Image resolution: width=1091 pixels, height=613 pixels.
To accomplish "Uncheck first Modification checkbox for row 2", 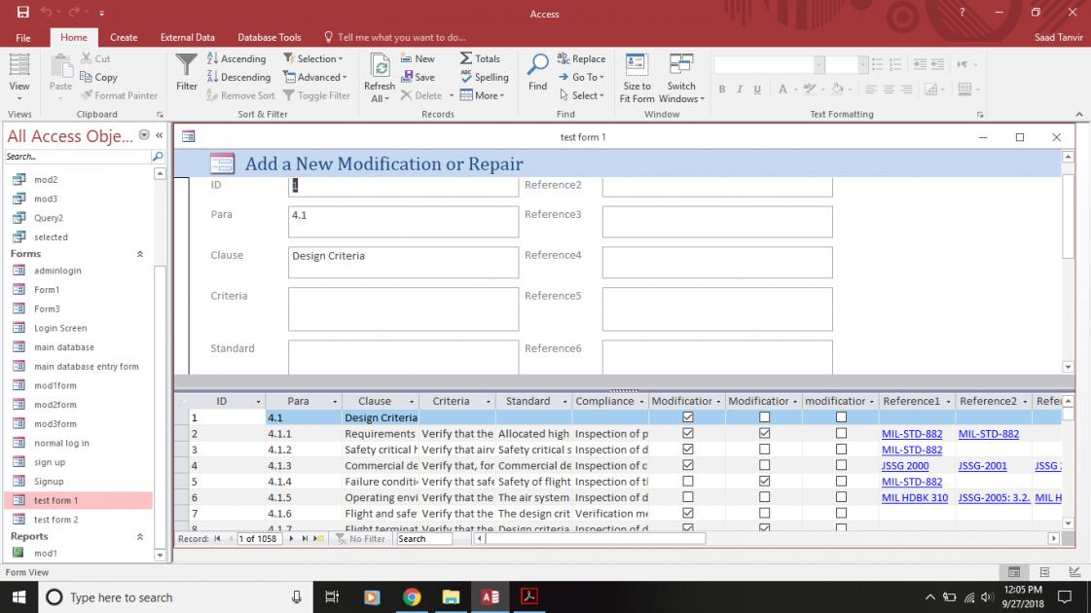I will tap(688, 434).
